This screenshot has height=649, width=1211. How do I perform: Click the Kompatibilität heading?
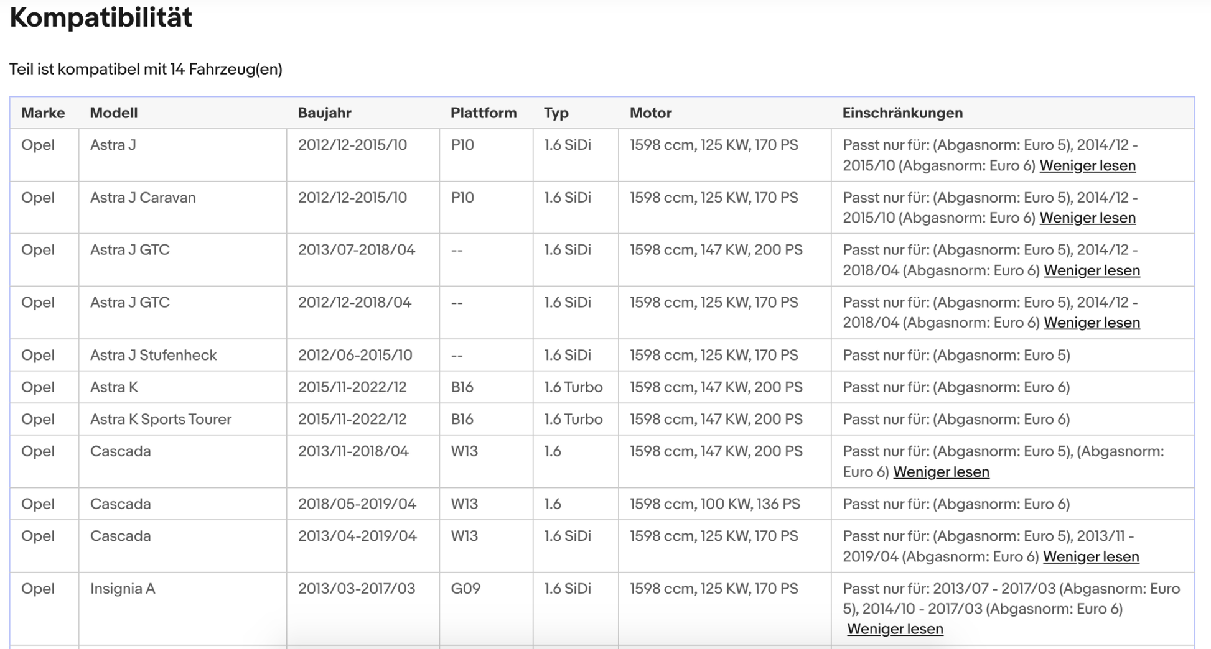click(101, 17)
